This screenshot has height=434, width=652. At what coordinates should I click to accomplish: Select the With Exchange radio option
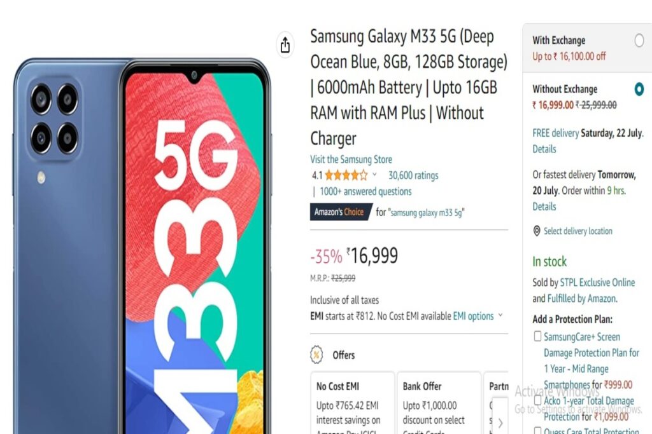point(639,41)
